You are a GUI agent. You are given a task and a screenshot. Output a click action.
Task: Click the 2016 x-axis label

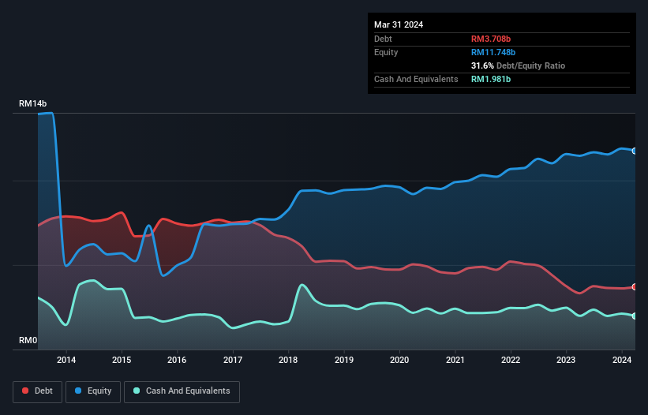[x=177, y=360]
